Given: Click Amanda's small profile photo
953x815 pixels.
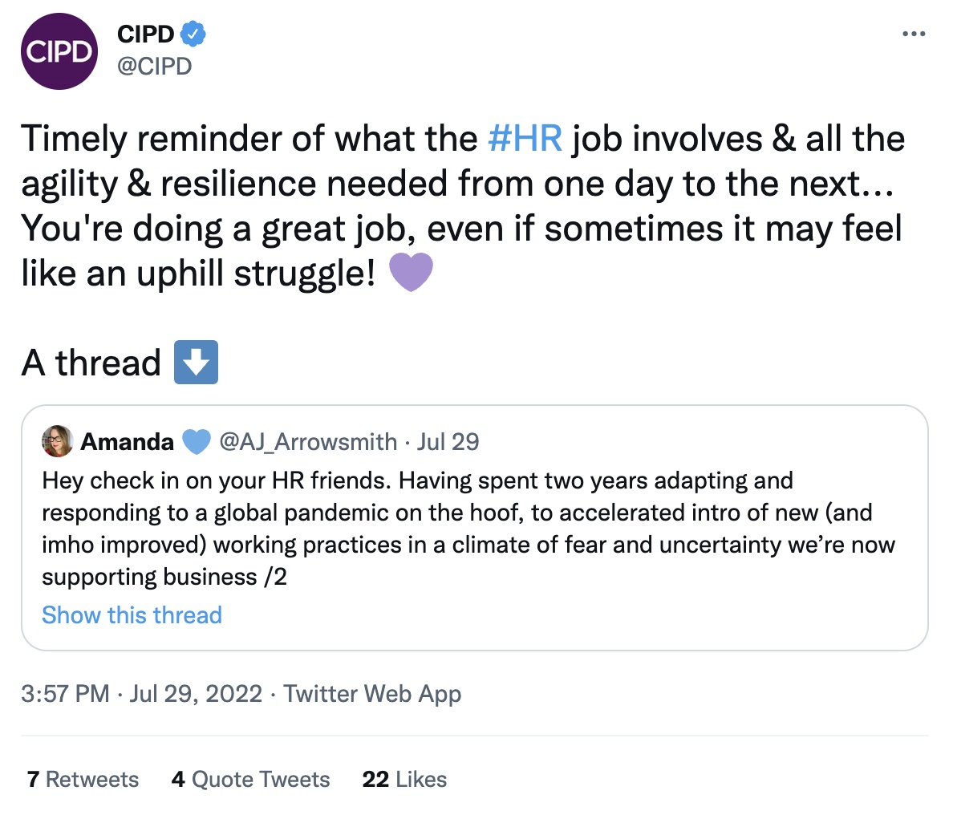Looking at the screenshot, I should (x=58, y=441).
